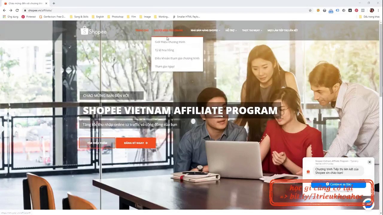Go back to the previous page
This screenshot has width=383, height=215.
[4, 10]
